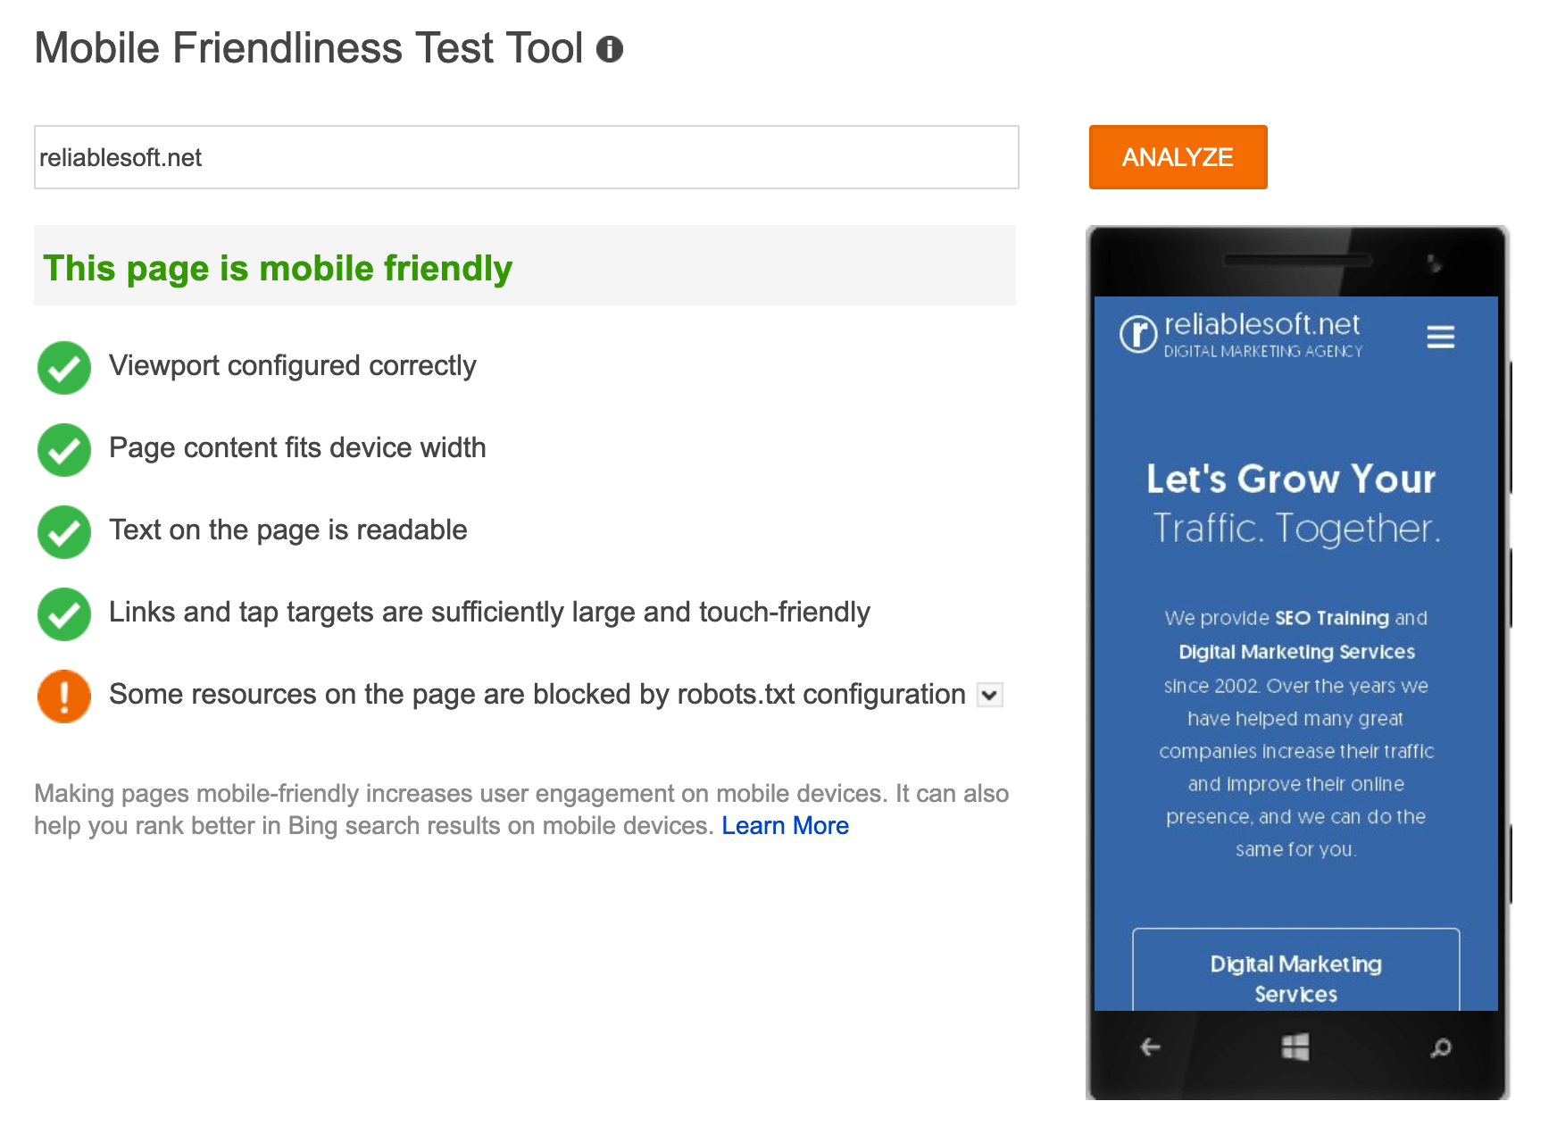Click the robots.txt configuration warning text

point(537,695)
